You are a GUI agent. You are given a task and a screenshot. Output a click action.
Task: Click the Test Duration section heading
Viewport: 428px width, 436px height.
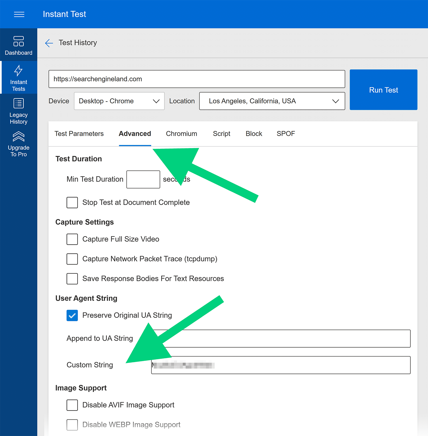tap(79, 159)
